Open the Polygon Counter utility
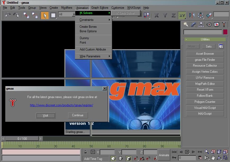Viewport: 230px width, 162px height. (x=205, y=101)
